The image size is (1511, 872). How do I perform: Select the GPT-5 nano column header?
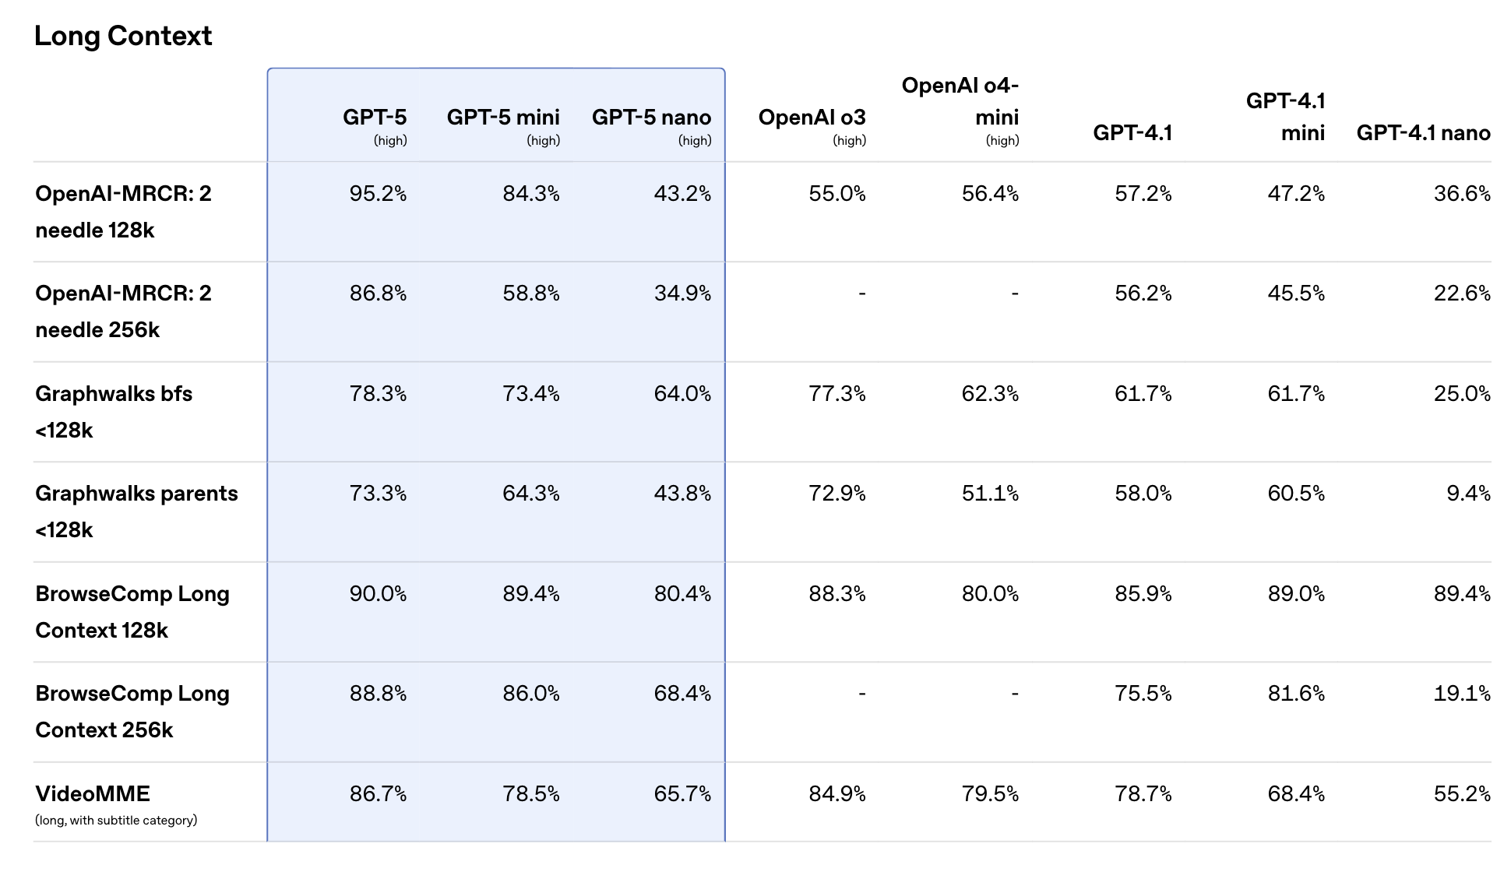coord(651,118)
